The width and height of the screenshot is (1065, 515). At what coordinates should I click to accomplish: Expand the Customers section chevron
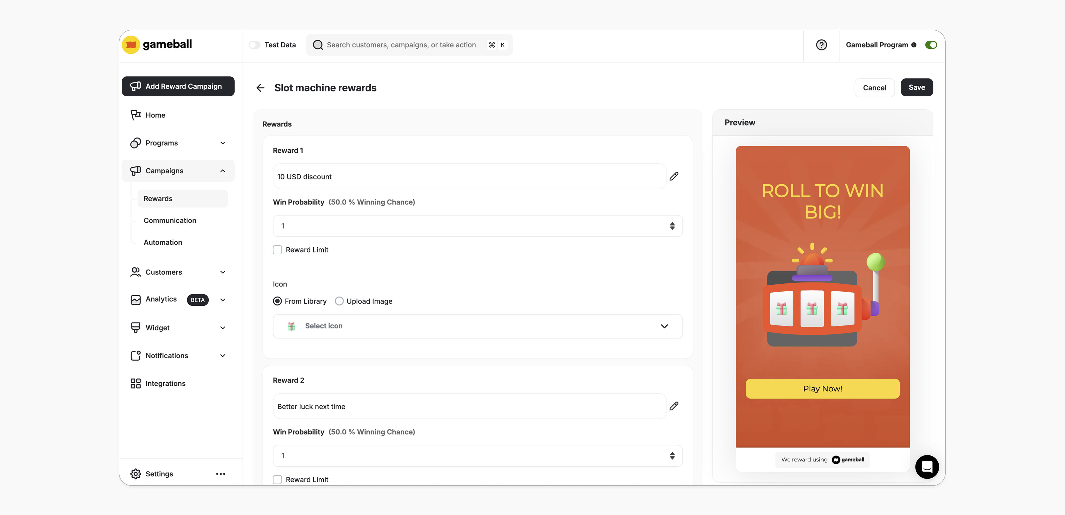tap(222, 272)
